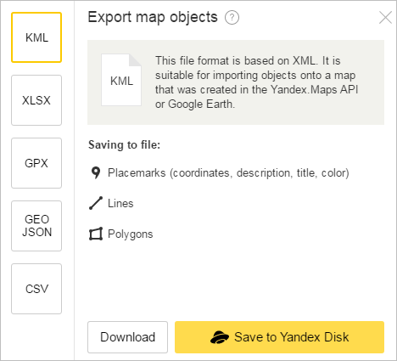Click the 'Saving to file:' heading
Image resolution: width=397 pixels, height=361 pixels.
click(x=125, y=144)
